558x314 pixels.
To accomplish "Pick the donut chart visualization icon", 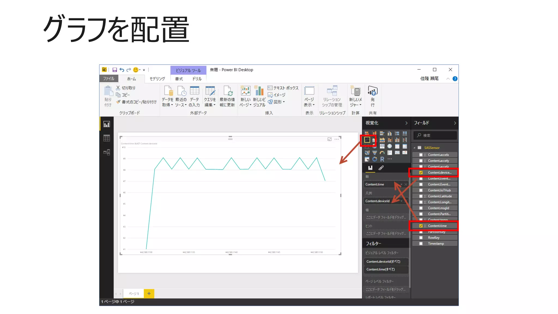I will pos(375,159).
